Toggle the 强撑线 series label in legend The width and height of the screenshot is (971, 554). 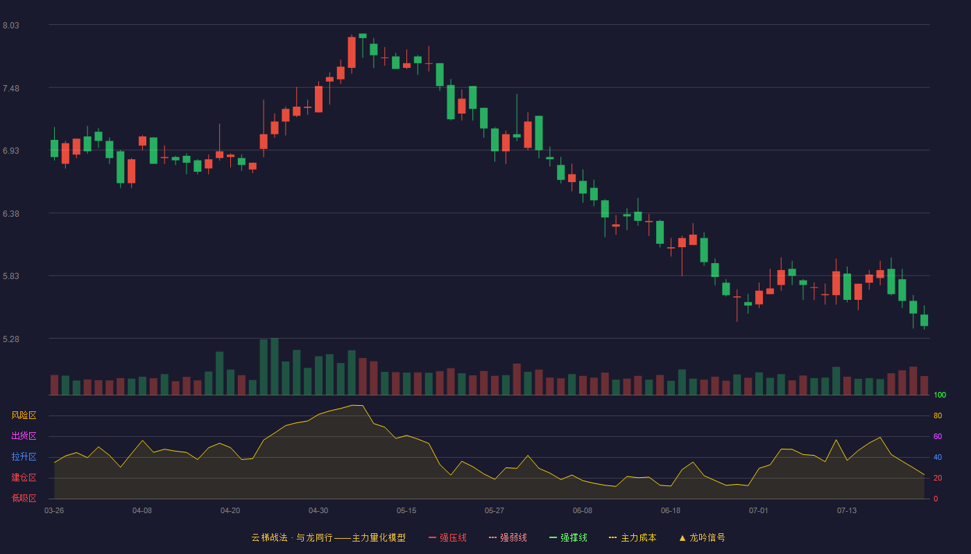pos(574,537)
